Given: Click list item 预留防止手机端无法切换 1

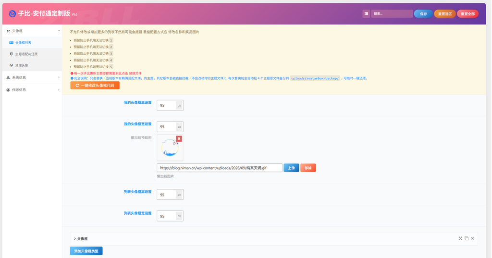Looking at the screenshot, I should coord(93,40).
